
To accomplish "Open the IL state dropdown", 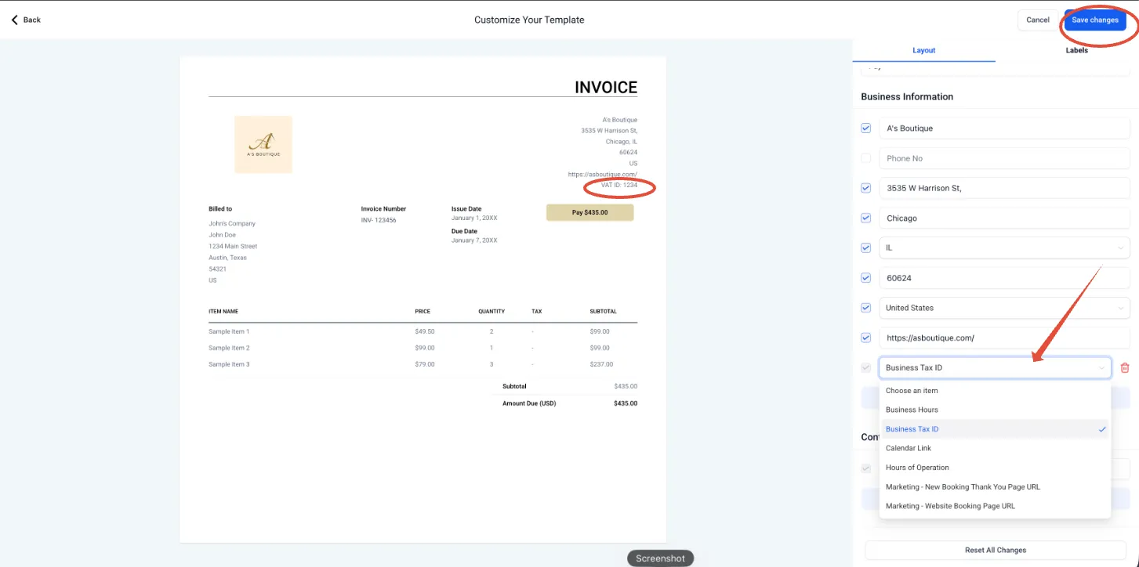I will [1004, 247].
